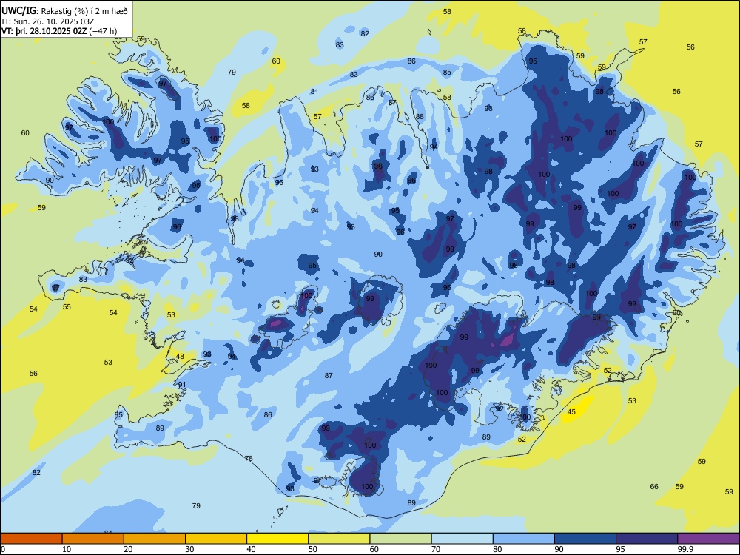
Task: Pick the pale green 60–70 legend swatch
Action: (x=400, y=539)
